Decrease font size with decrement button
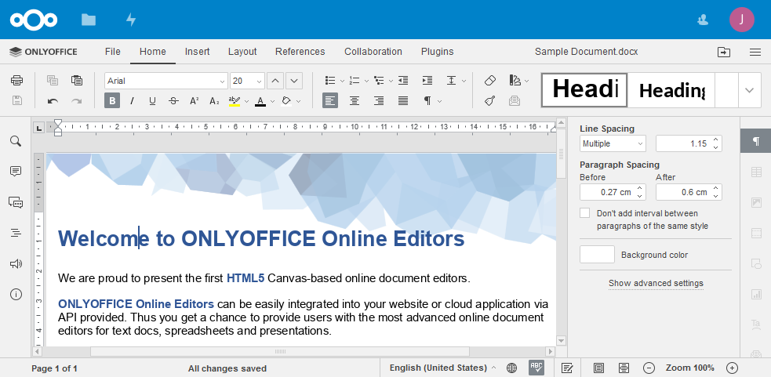771x377 pixels. (294, 81)
